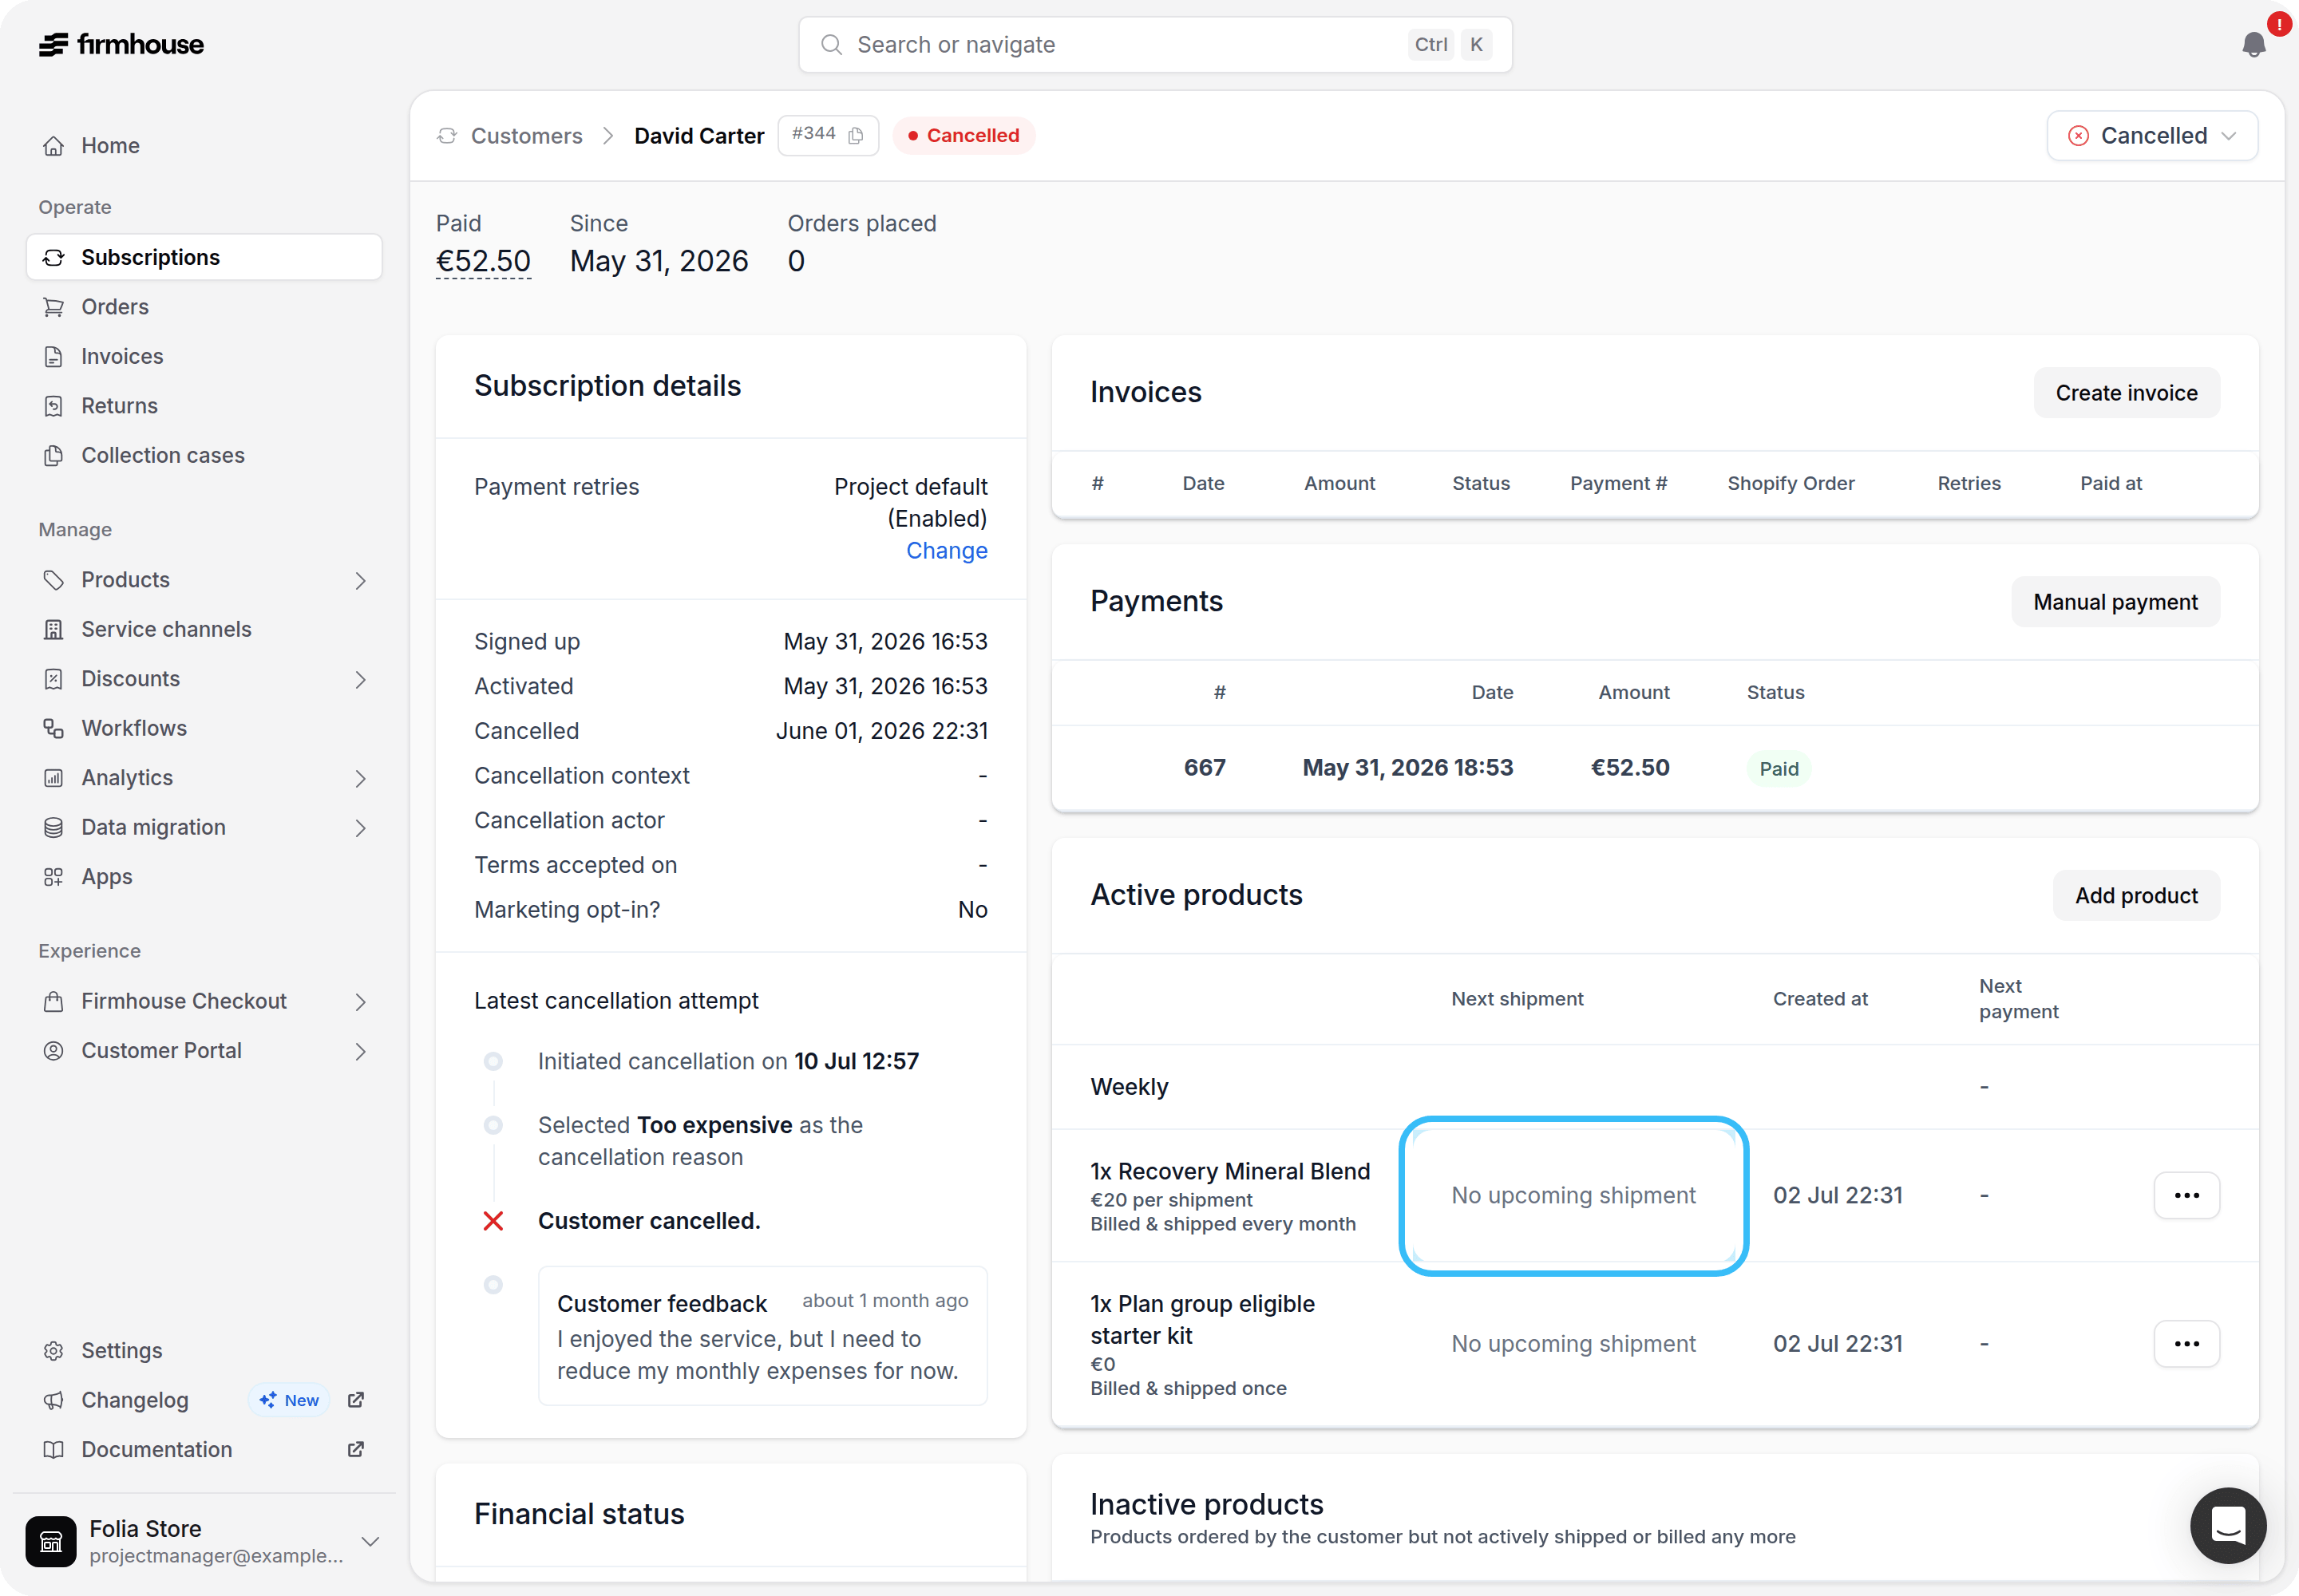The height and width of the screenshot is (1596, 2299).
Task: Click the Home house icon
Action: tap(54, 146)
